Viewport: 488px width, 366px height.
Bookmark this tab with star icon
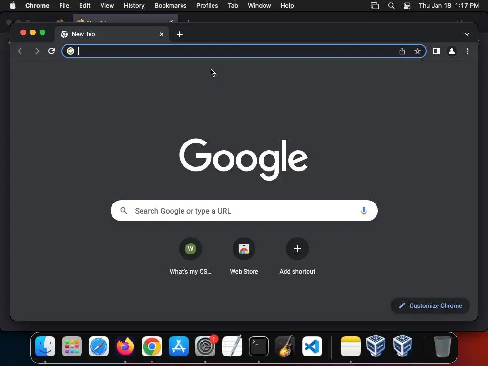pos(417,51)
